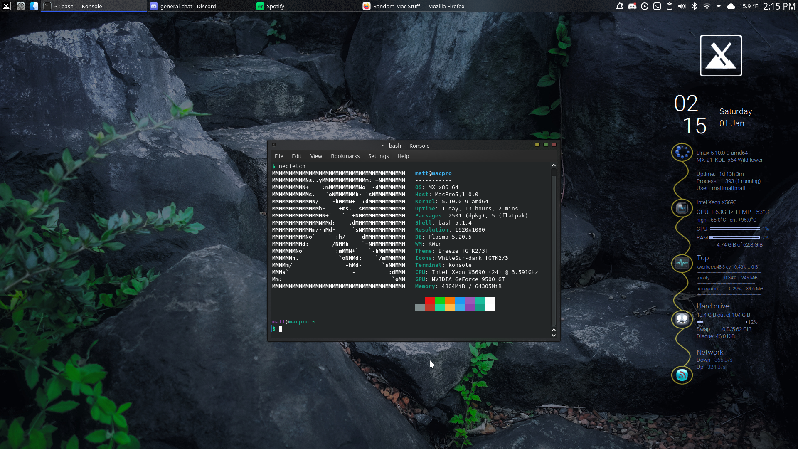Click the red color block in neofetch
Viewport: 798px width, 449px height.
[430, 301]
